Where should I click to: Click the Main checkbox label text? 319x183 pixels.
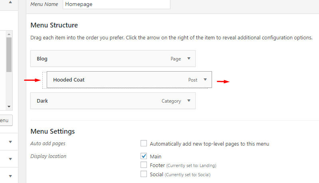point(156,156)
